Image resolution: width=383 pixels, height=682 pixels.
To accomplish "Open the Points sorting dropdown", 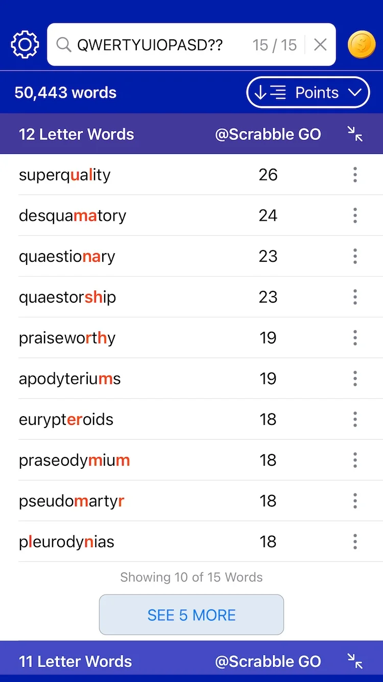I will point(308,93).
